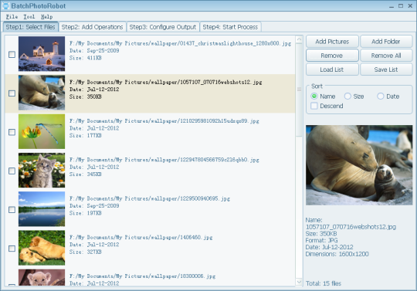
Task: Switch to Step4: Start Process tab
Action: (230, 27)
